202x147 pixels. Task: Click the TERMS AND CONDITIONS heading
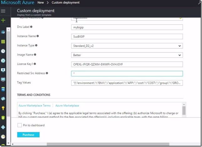click(34, 95)
